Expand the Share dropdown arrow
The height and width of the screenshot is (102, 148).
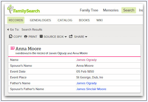86,37
